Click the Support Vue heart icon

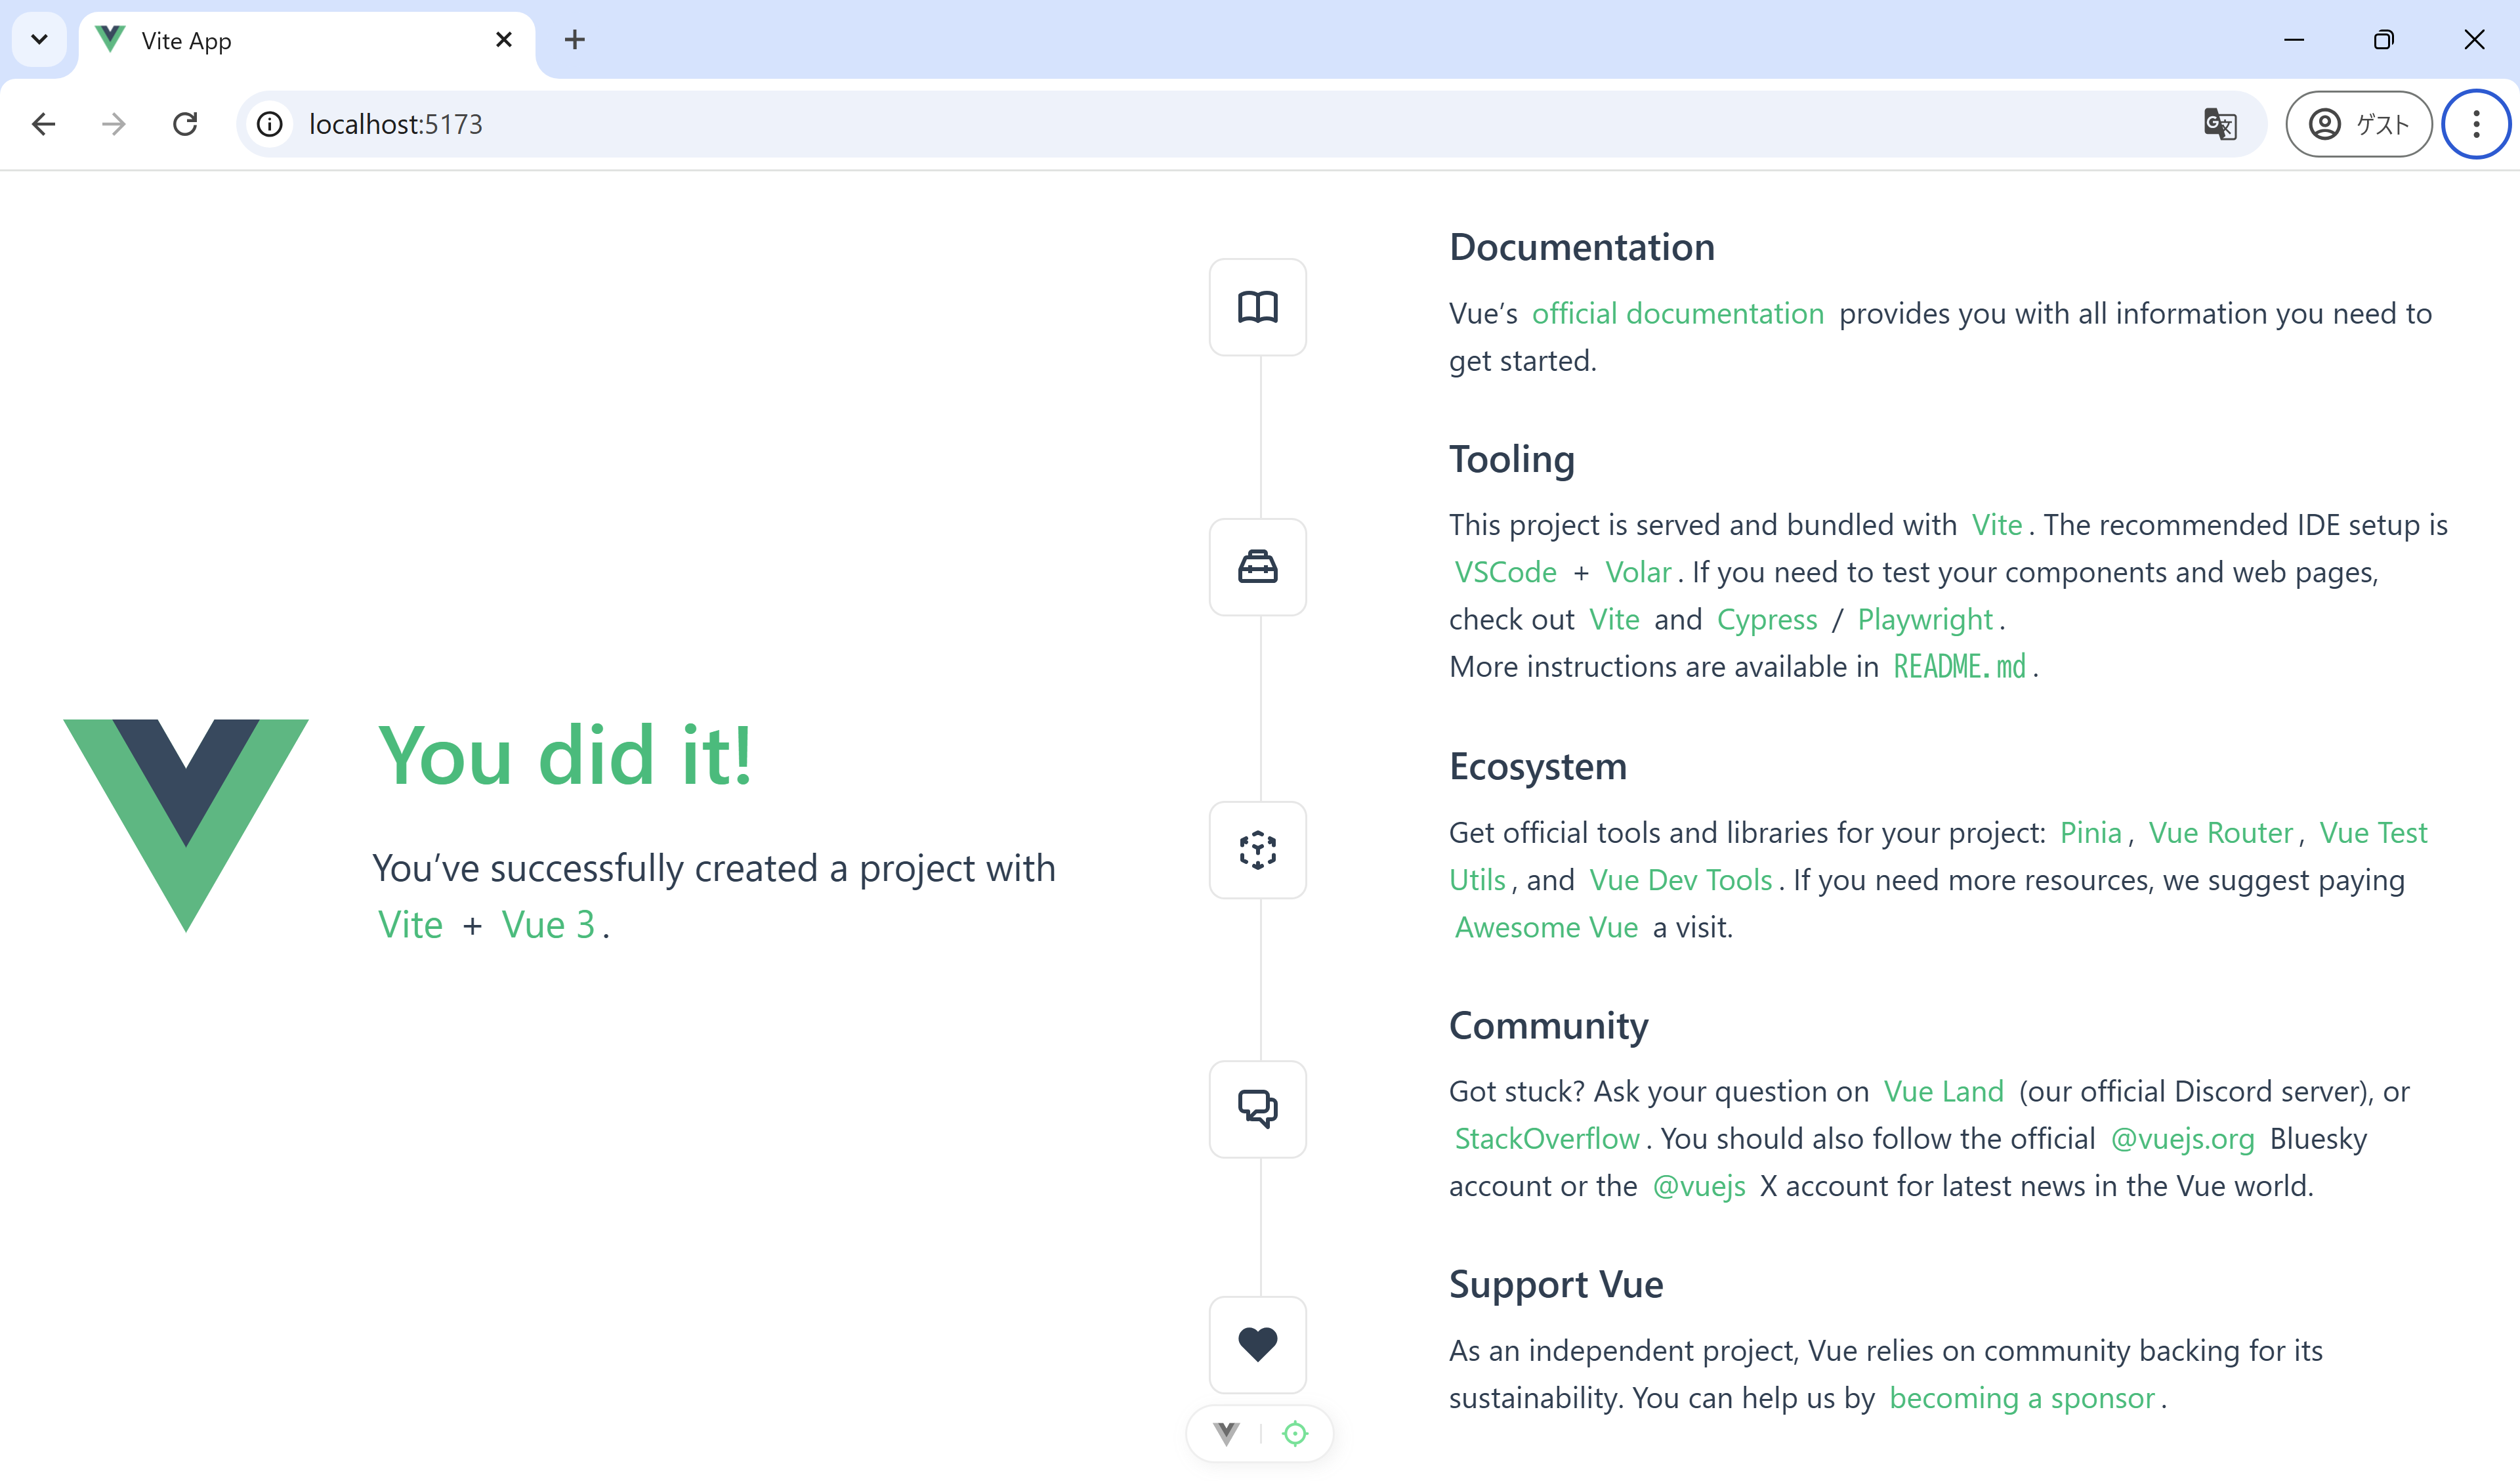(1257, 1344)
